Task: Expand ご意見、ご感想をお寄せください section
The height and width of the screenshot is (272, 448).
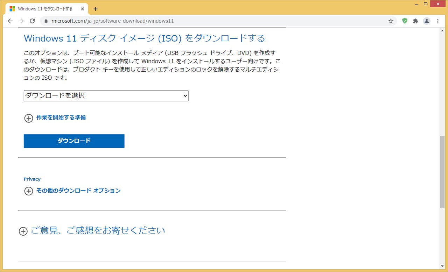Action: pos(92,231)
